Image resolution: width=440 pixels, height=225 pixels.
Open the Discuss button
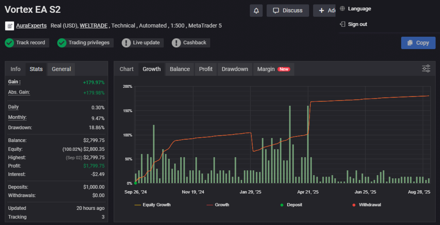(287, 11)
